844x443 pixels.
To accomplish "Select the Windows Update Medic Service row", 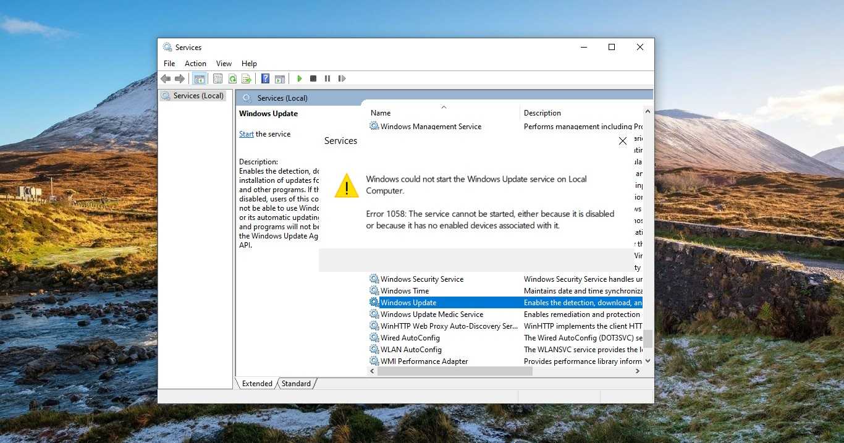I will (x=505, y=314).
